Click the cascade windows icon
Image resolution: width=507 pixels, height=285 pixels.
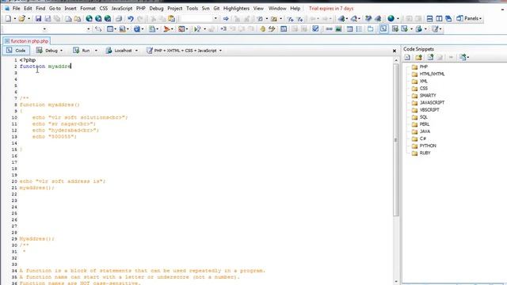448,19
